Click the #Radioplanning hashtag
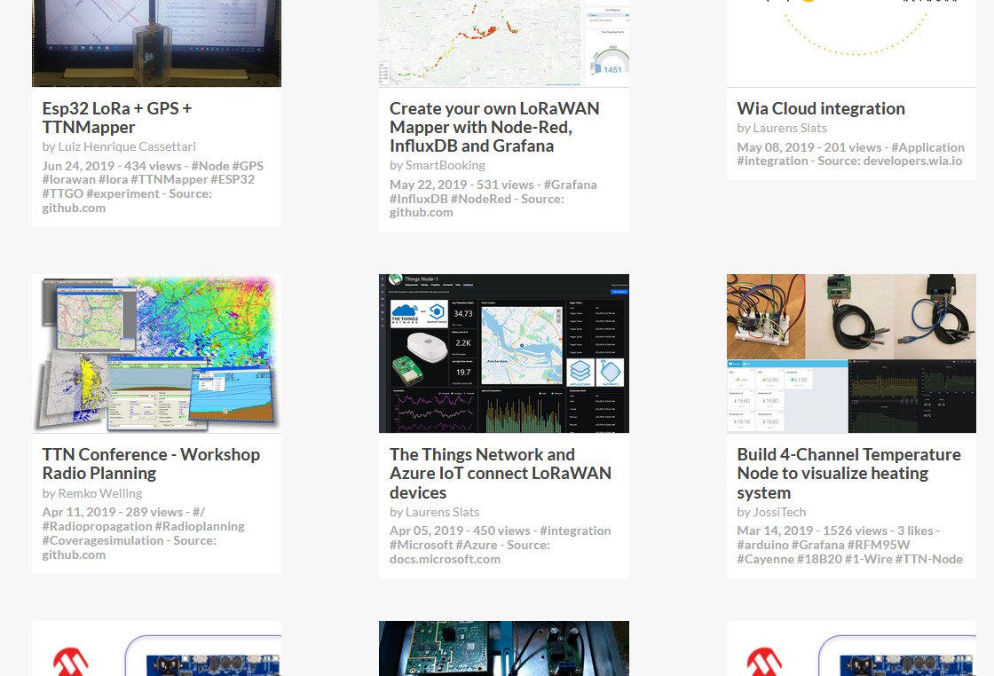994x676 pixels. pos(201,526)
